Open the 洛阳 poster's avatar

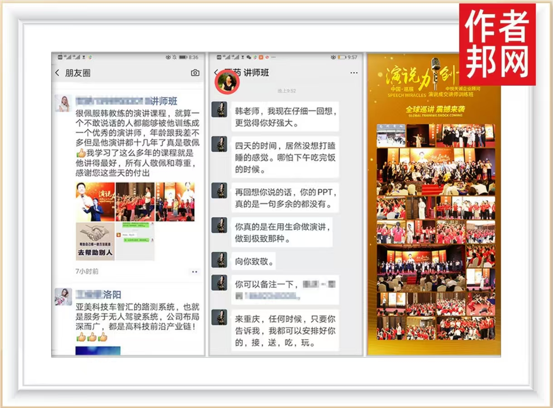pyautogui.click(x=63, y=297)
